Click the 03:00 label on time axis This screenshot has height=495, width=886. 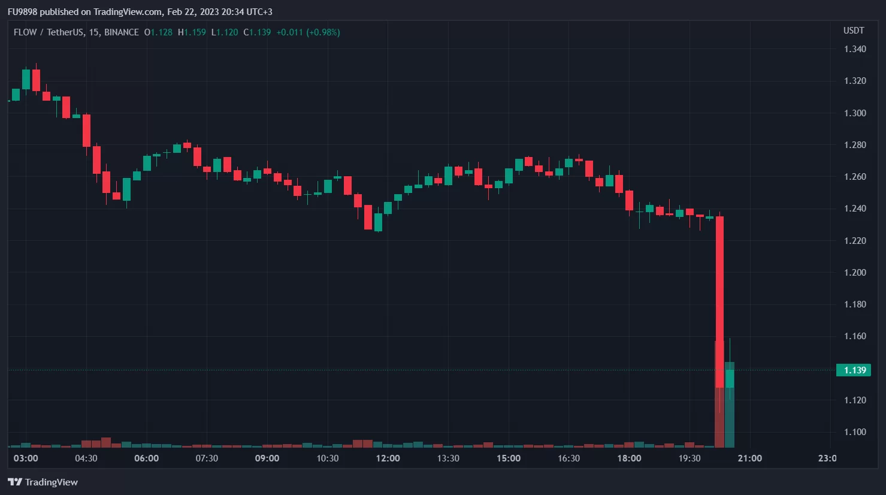[26, 458]
